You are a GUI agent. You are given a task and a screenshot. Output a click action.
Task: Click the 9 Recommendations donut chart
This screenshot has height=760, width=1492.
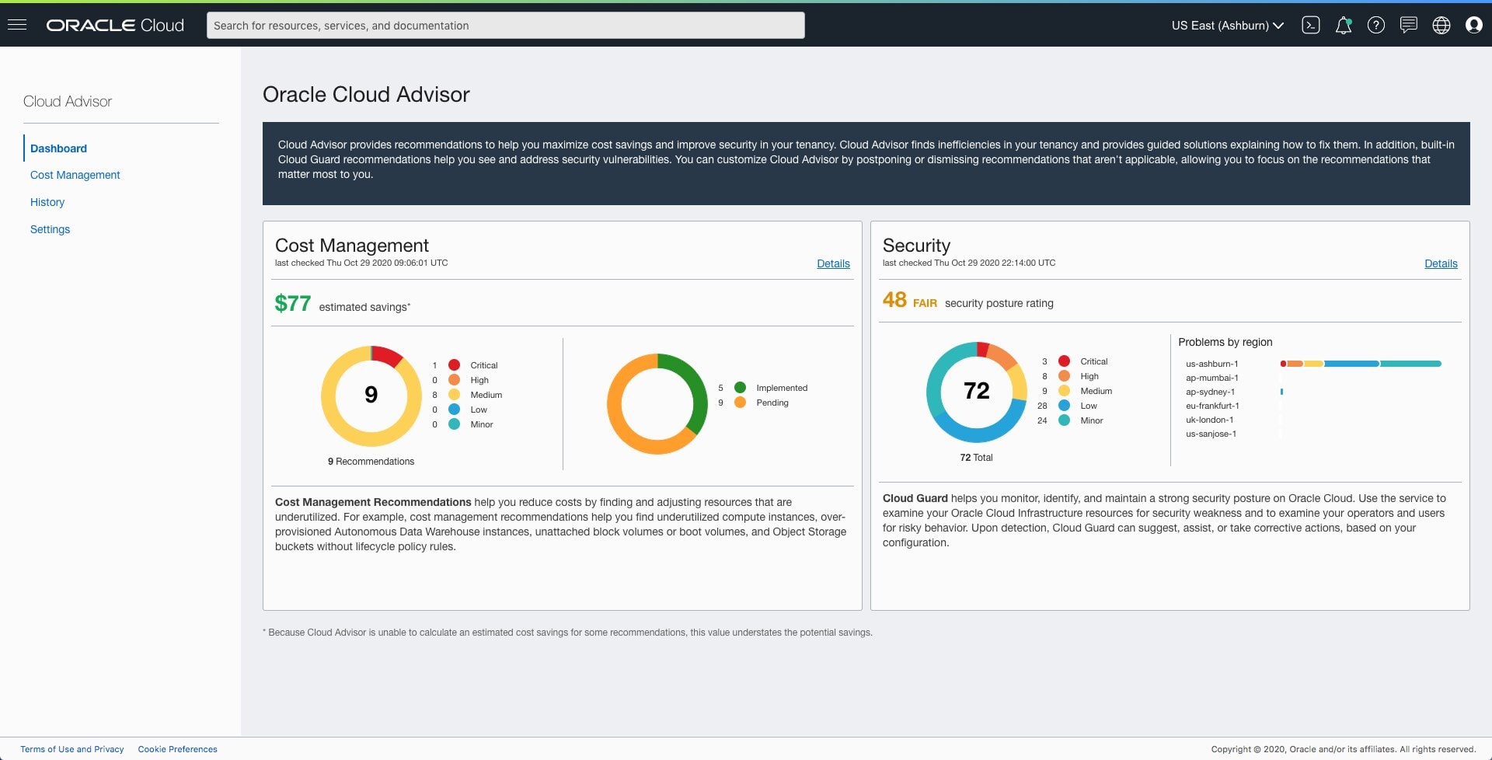click(371, 396)
